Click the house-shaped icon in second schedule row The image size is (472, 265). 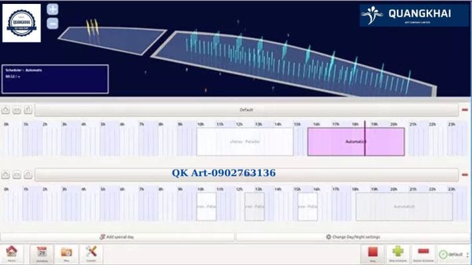(5, 175)
